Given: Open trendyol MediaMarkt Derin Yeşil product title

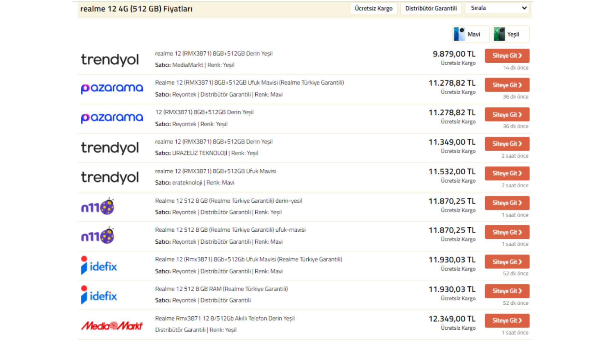Looking at the screenshot, I should [x=214, y=54].
